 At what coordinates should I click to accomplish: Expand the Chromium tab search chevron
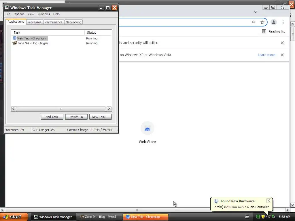[256, 12]
